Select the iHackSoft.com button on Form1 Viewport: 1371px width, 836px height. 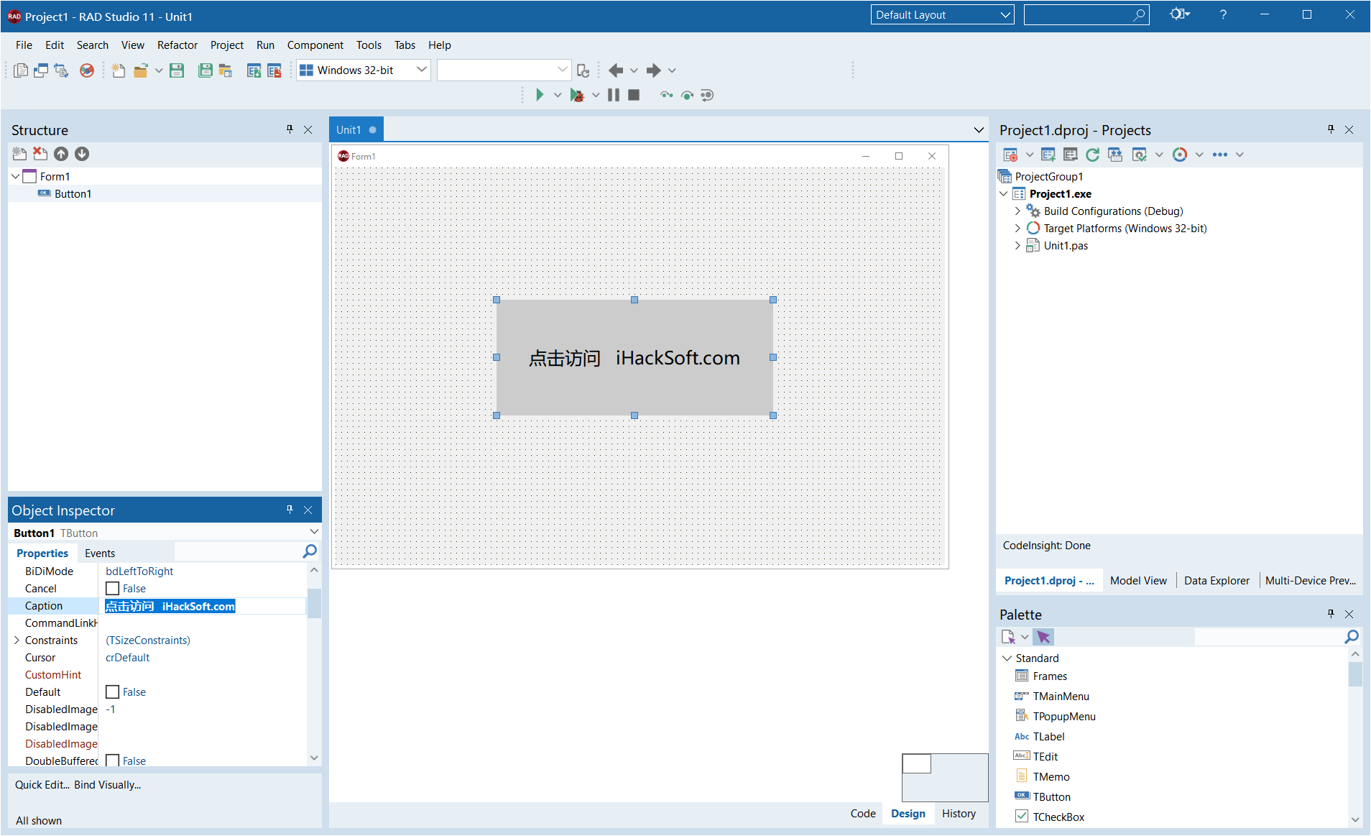tap(634, 357)
